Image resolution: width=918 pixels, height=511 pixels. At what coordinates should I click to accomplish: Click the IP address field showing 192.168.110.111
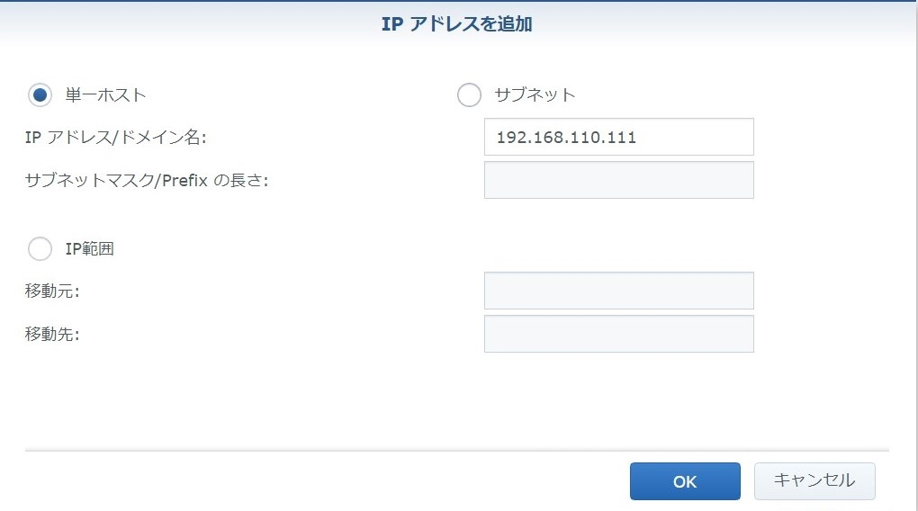tap(618, 138)
